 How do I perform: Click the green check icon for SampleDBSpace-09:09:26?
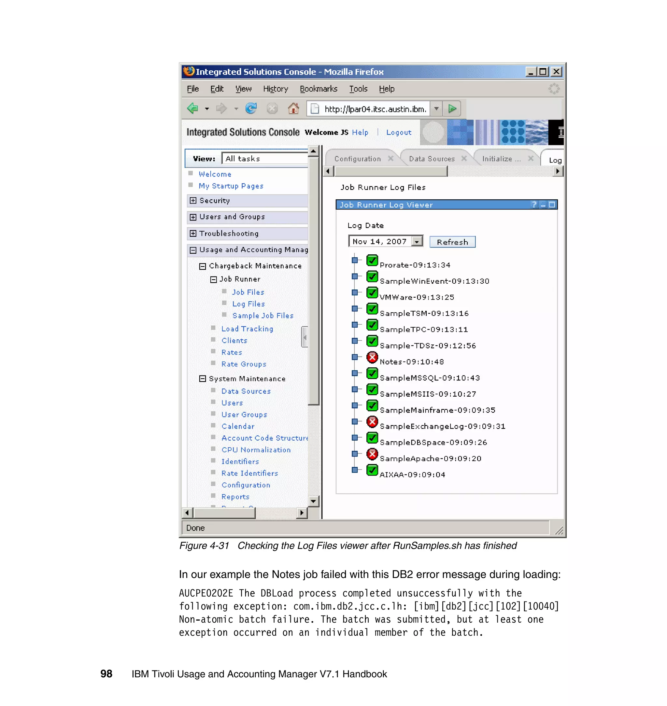[372, 438]
